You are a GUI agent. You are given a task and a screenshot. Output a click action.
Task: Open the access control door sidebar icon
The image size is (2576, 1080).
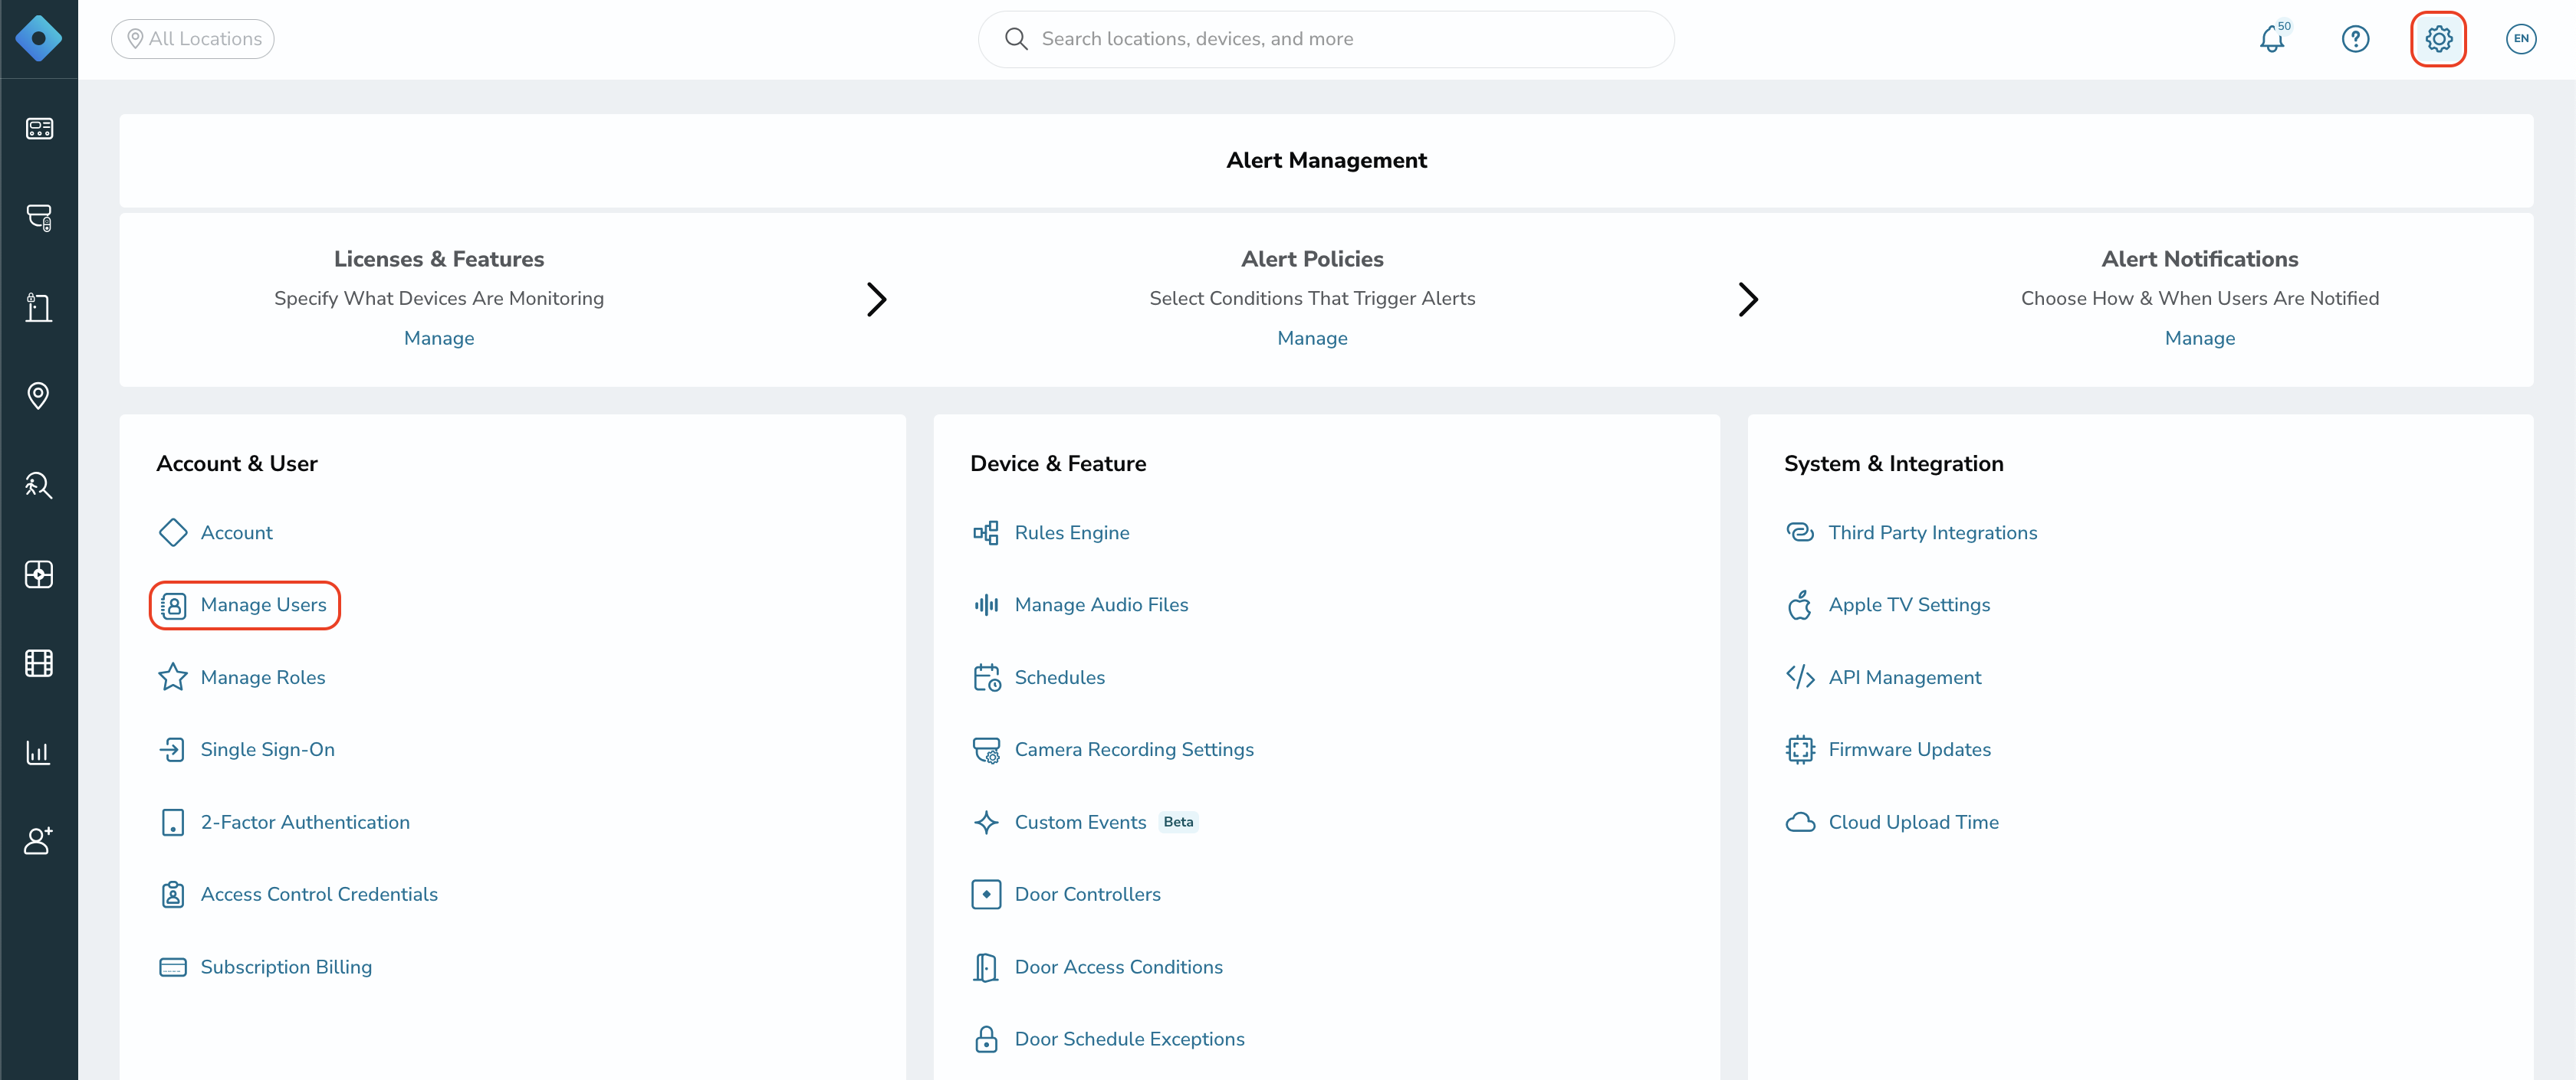tap(39, 306)
